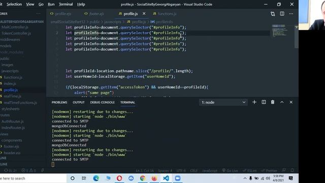Start Go Live server
The height and width of the screenshot is (183, 325).
pyautogui.click(x=230, y=171)
